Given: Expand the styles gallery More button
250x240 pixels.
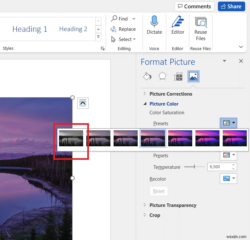Looking at the screenshot, I should pyautogui.click(x=99, y=37).
